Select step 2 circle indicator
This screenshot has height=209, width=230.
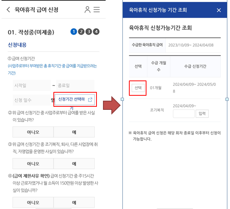tap(81, 32)
